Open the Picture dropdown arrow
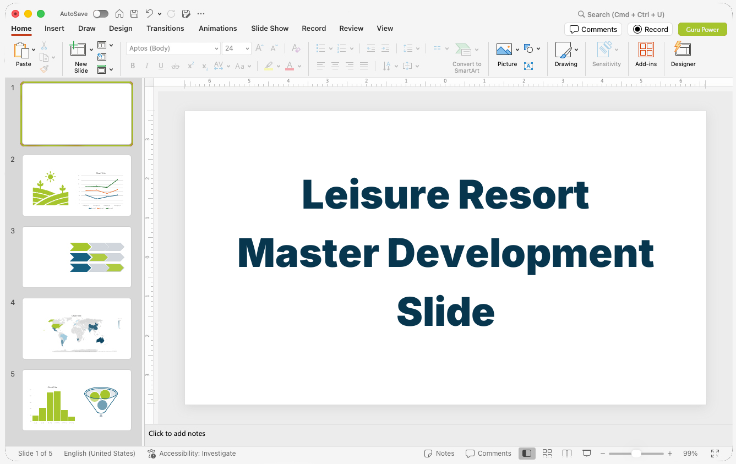 pos(517,50)
